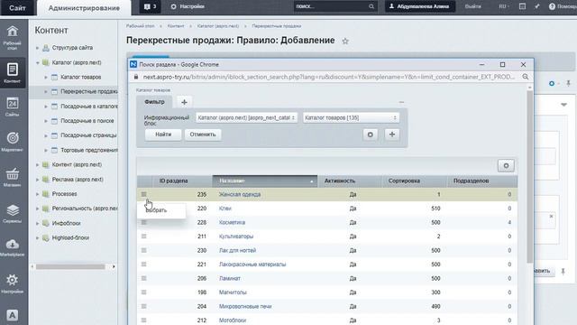The height and width of the screenshot is (325, 577).
Task: Open the Магазин basket sidebar icon
Action: [12, 177]
